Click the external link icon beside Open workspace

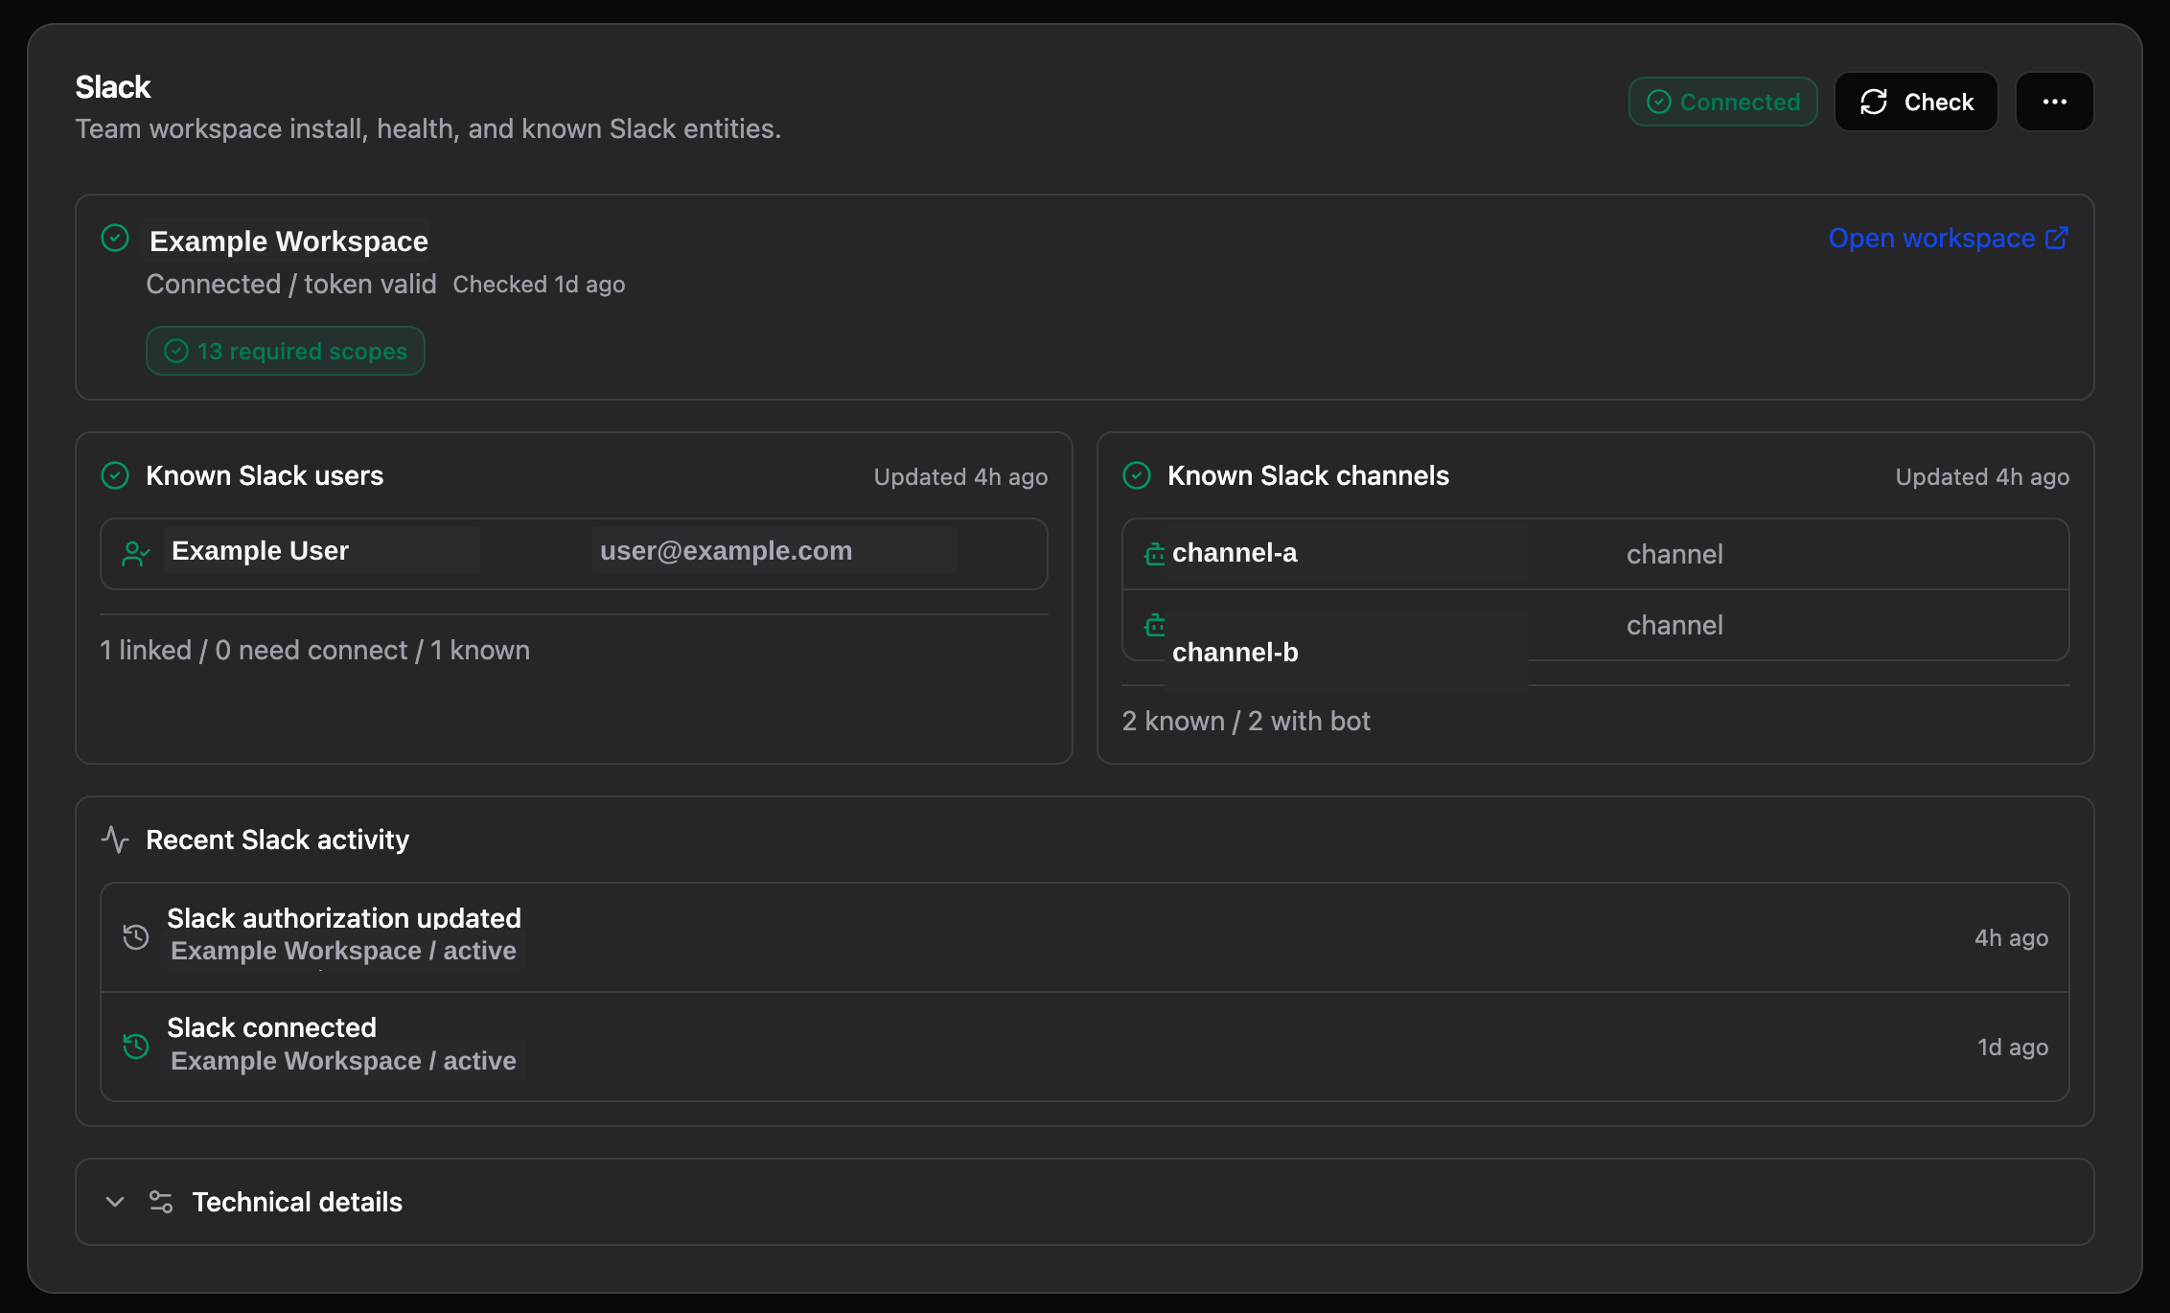[2057, 238]
